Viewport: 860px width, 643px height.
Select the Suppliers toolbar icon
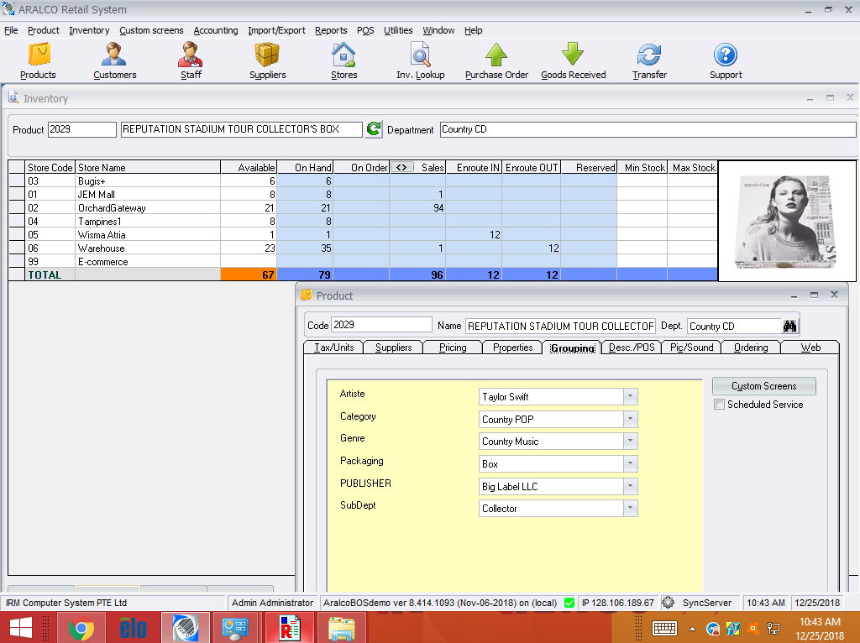pos(267,59)
